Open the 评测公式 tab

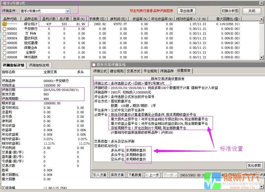[100, 71]
